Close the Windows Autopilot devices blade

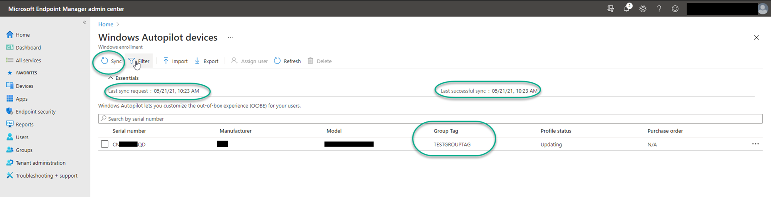(x=756, y=38)
